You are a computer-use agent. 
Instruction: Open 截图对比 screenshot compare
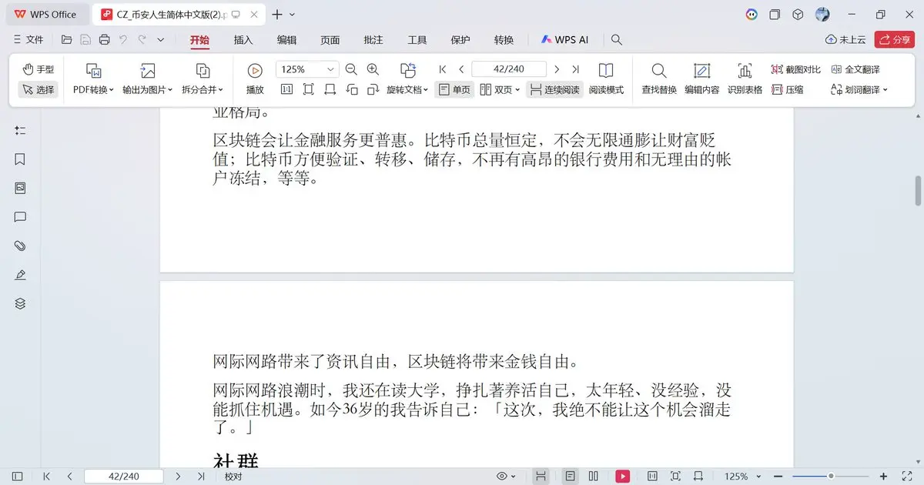[796, 69]
